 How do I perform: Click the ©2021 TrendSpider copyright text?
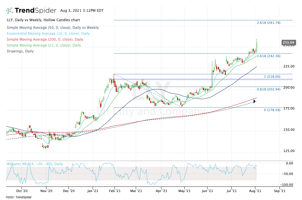click(x=19, y=197)
